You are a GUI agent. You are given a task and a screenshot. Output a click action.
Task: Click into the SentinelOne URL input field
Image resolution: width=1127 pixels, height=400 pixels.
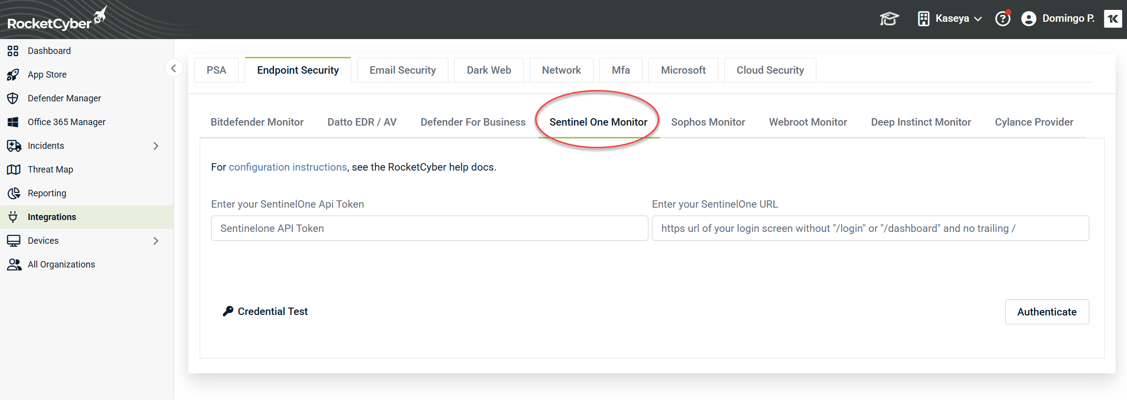coord(870,228)
